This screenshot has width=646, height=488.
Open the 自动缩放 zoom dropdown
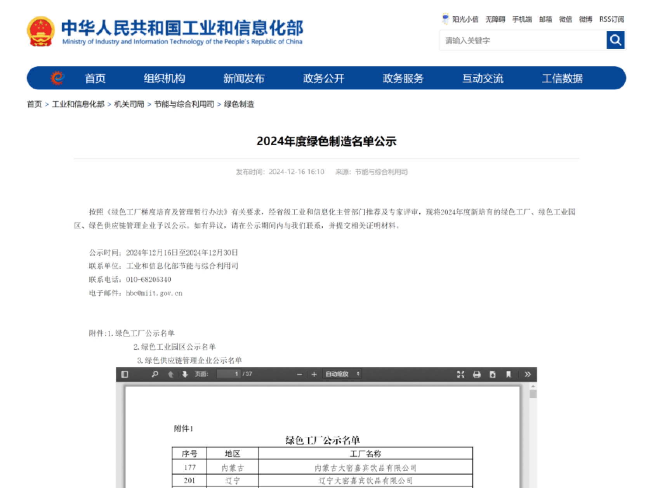(342, 374)
